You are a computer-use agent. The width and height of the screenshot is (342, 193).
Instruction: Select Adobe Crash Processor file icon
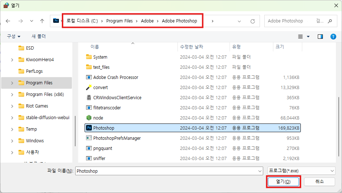click(89, 77)
